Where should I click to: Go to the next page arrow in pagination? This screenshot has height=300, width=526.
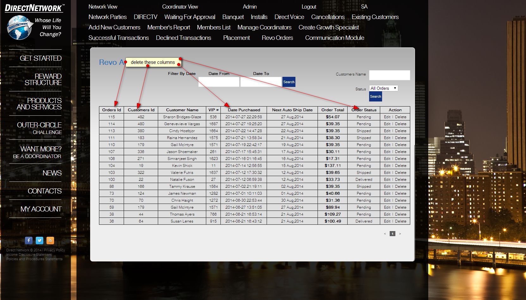click(400, 234)
